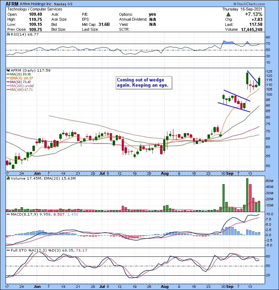Click the Aug label under the price chart
279x290 pixels.
[x=165, y=174]
